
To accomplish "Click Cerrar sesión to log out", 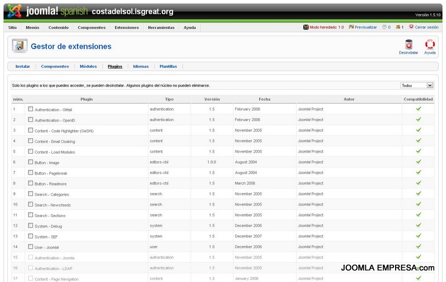I will click(x=423, y=27).
